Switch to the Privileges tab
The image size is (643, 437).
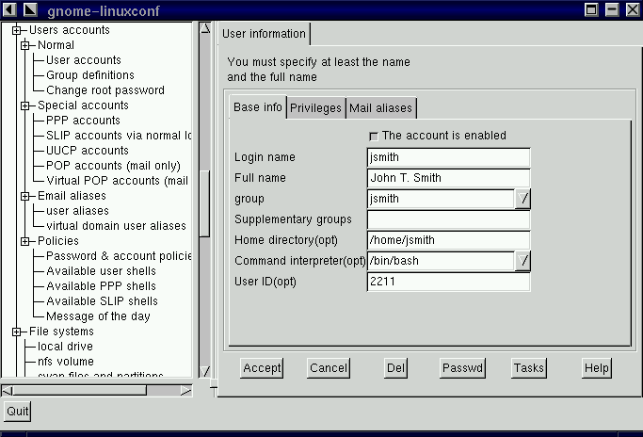click(x=315, y=108)
